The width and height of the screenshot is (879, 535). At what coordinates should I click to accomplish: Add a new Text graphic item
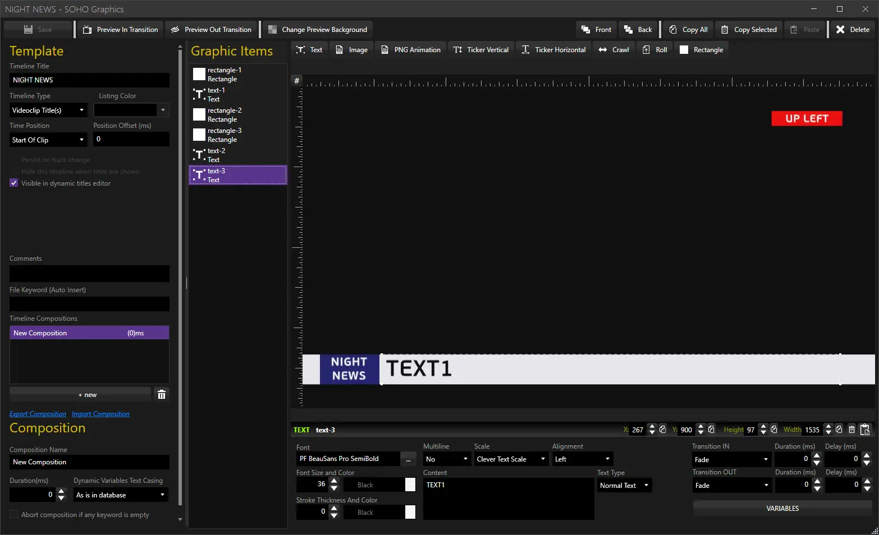tap(309, 50)
